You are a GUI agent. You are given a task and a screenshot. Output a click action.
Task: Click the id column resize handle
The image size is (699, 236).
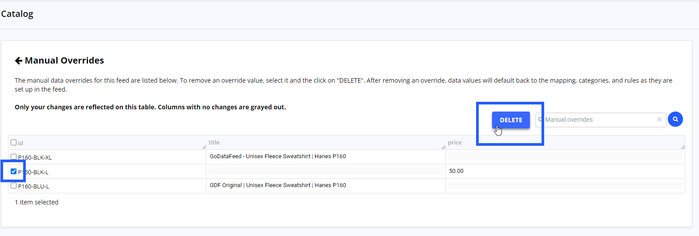click(x=204, y=147)
